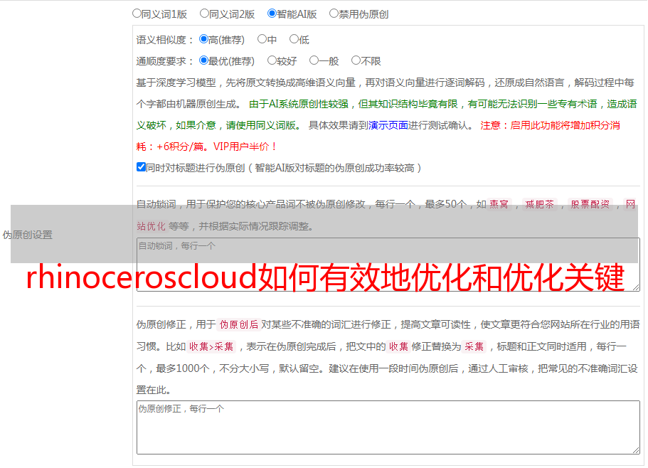Set 语义相似度 to 高(推荐)
648x468 pixels.
pyautogui.click(x=203, y=39)
